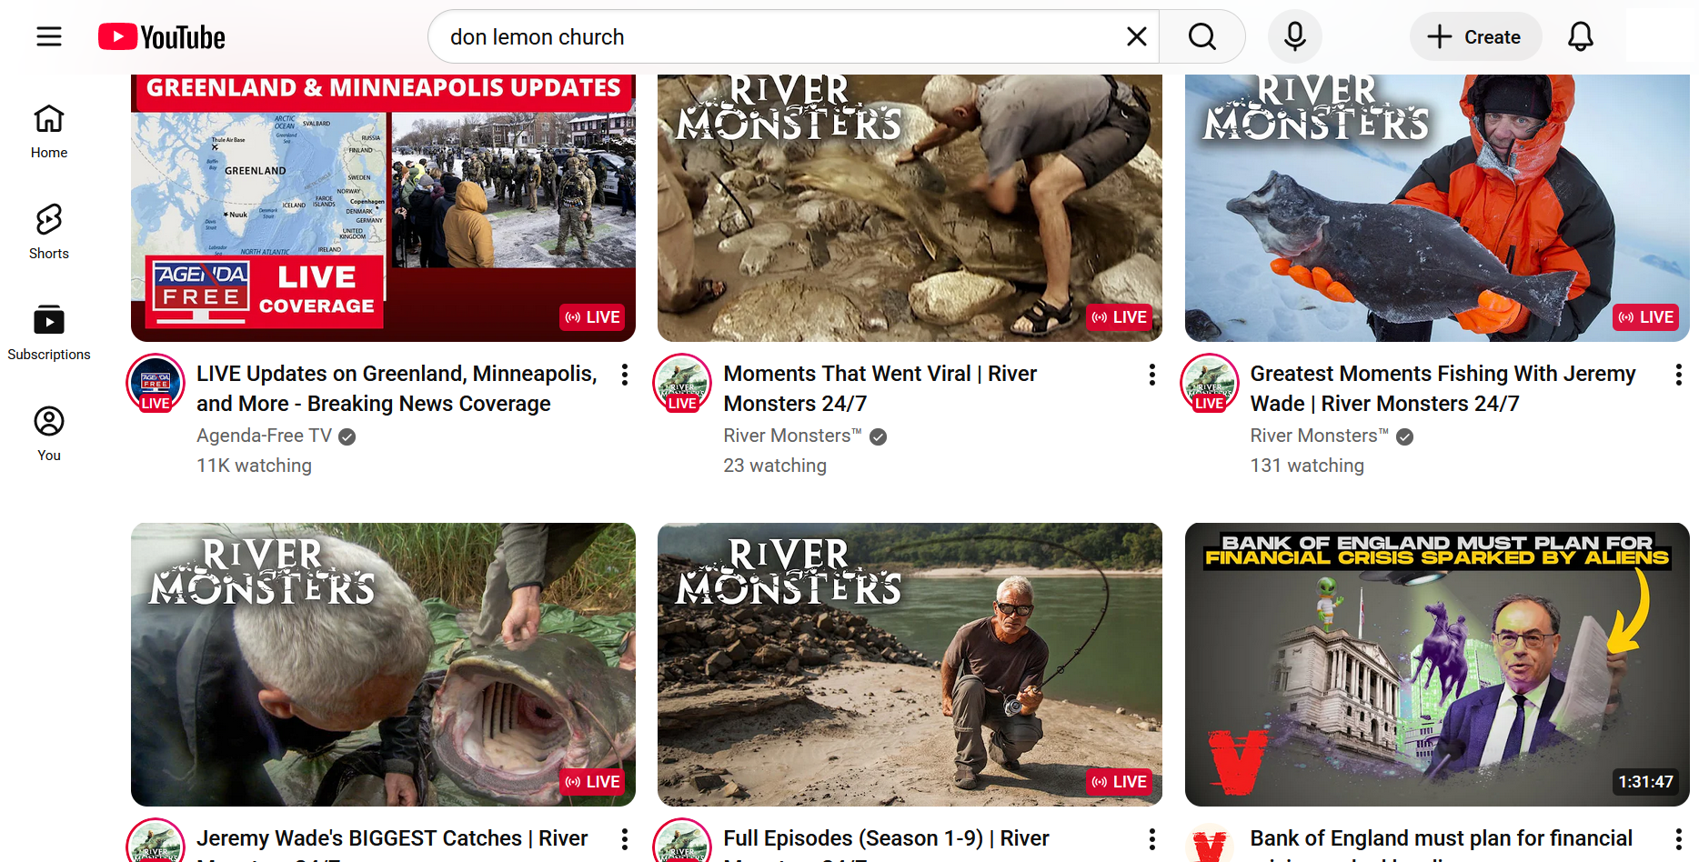Viewport: 1699px width, 862px height.
Task: Go to the YouTube home logo
Action: click(162, 37)
